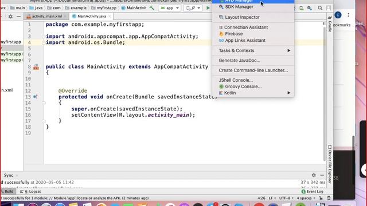This screenshot has height=206, width=367.
Task: Change LF line separator in status bar
Action: click(x=272, y=198)
